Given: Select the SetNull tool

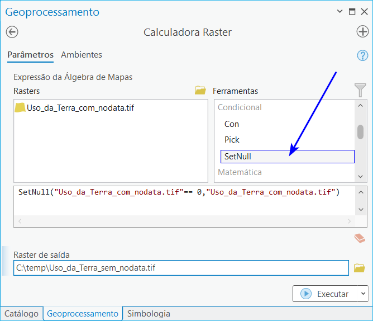Looking at the screenshot, I should pyautogui.click(x=288, y=157).
